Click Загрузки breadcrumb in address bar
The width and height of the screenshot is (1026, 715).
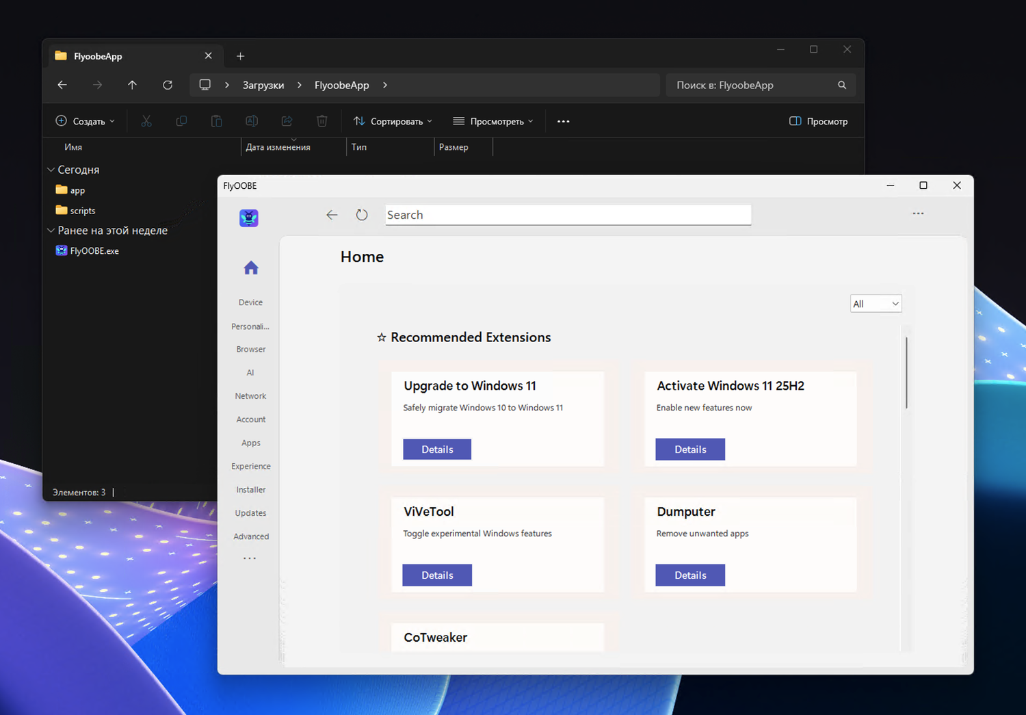263,85
